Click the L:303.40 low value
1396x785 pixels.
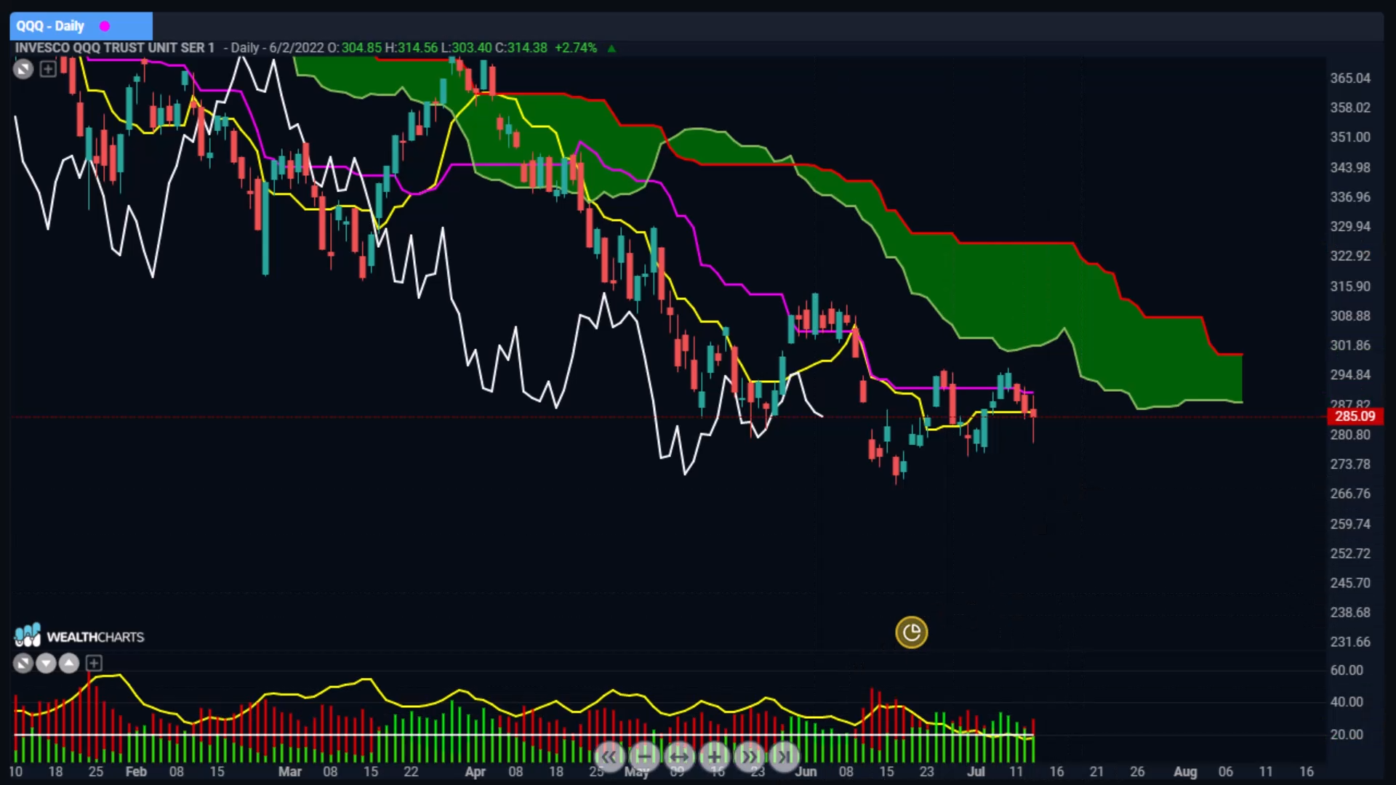[x=467, y=48]
